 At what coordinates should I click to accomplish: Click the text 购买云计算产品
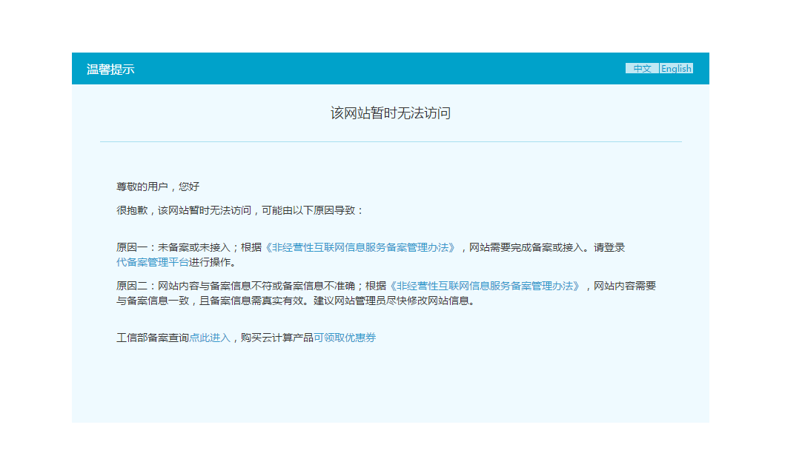[x=277, y=338]
